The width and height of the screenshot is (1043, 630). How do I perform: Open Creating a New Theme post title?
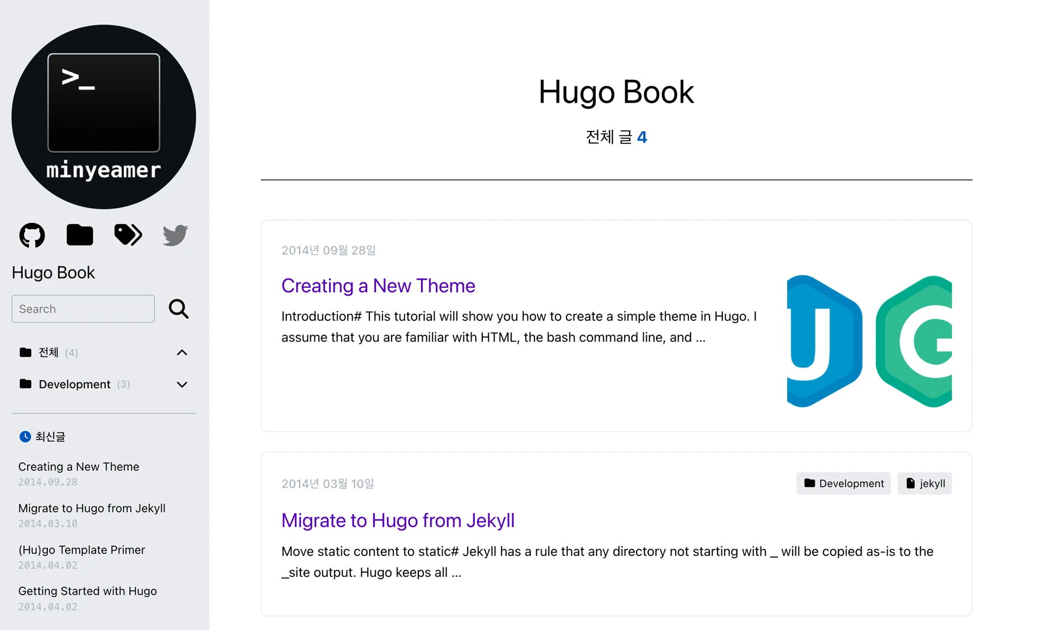pyautogui.click(x=378, y=286)
